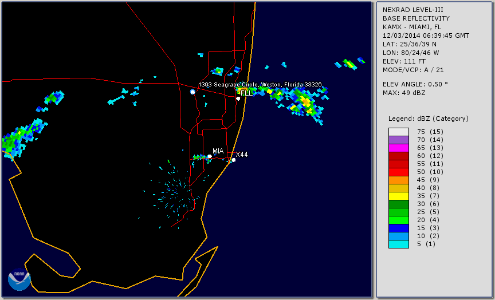Click the LON: 80/24/46 W text
The height and width of the screenshot is (300, 495).
(x=411, y=53)
